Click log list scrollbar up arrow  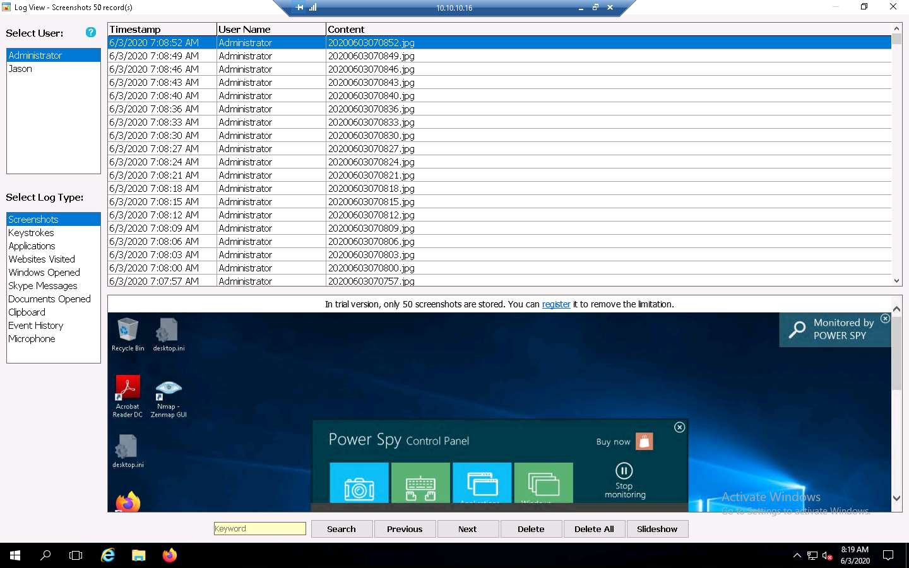click(896, 28)
